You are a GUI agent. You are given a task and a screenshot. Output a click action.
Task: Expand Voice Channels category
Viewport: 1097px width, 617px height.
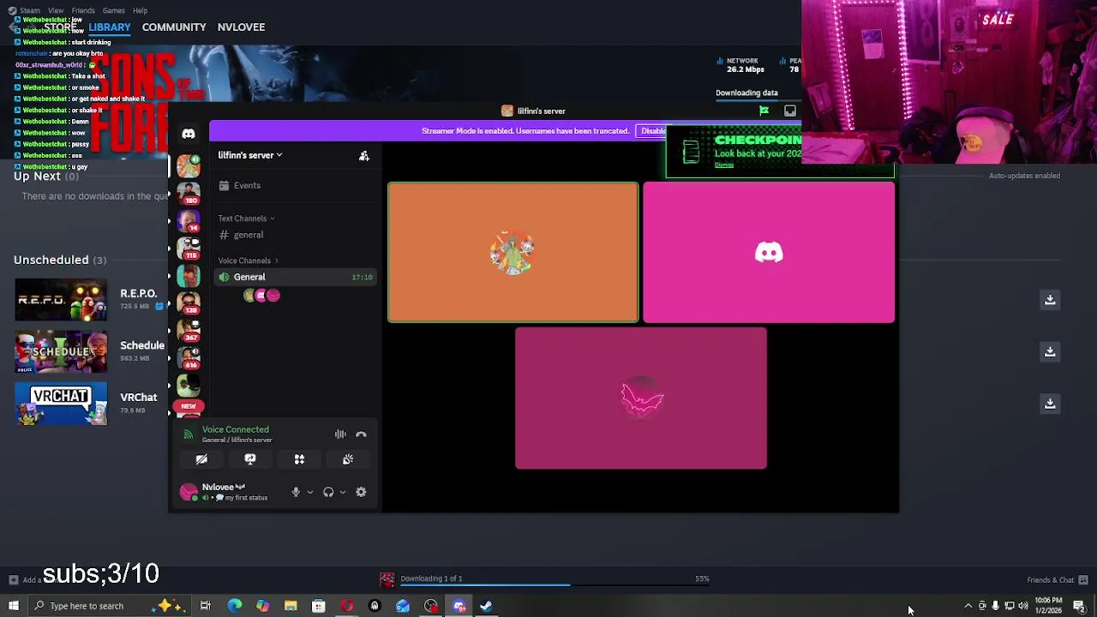click(x=248, y=261)
